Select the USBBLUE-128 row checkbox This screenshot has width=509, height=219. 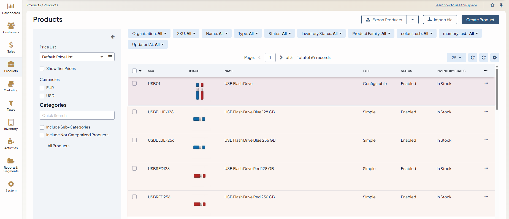(x=134, y=112)
